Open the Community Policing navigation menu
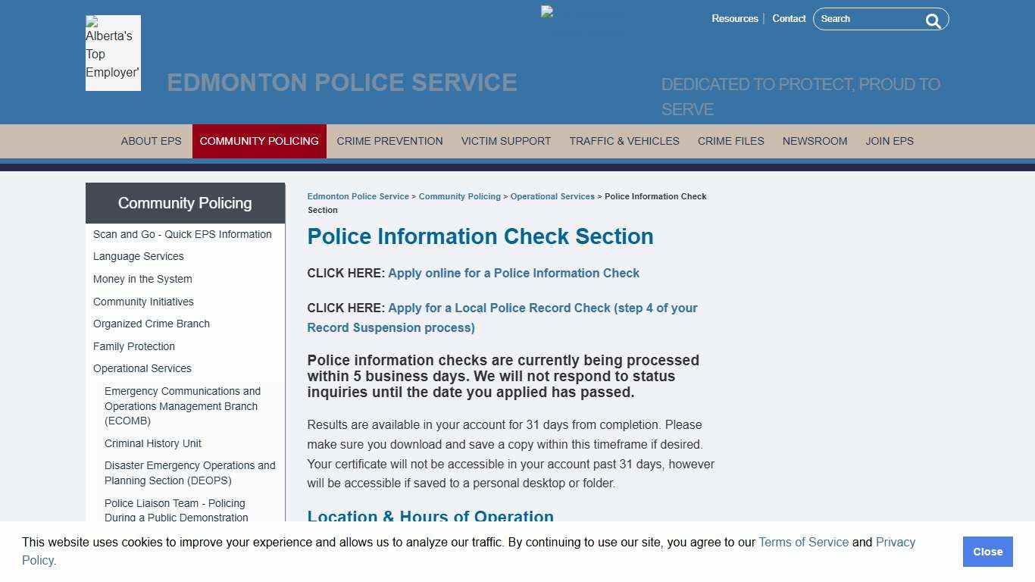This screenshot has height=582, width=1035. click(259, 141)
